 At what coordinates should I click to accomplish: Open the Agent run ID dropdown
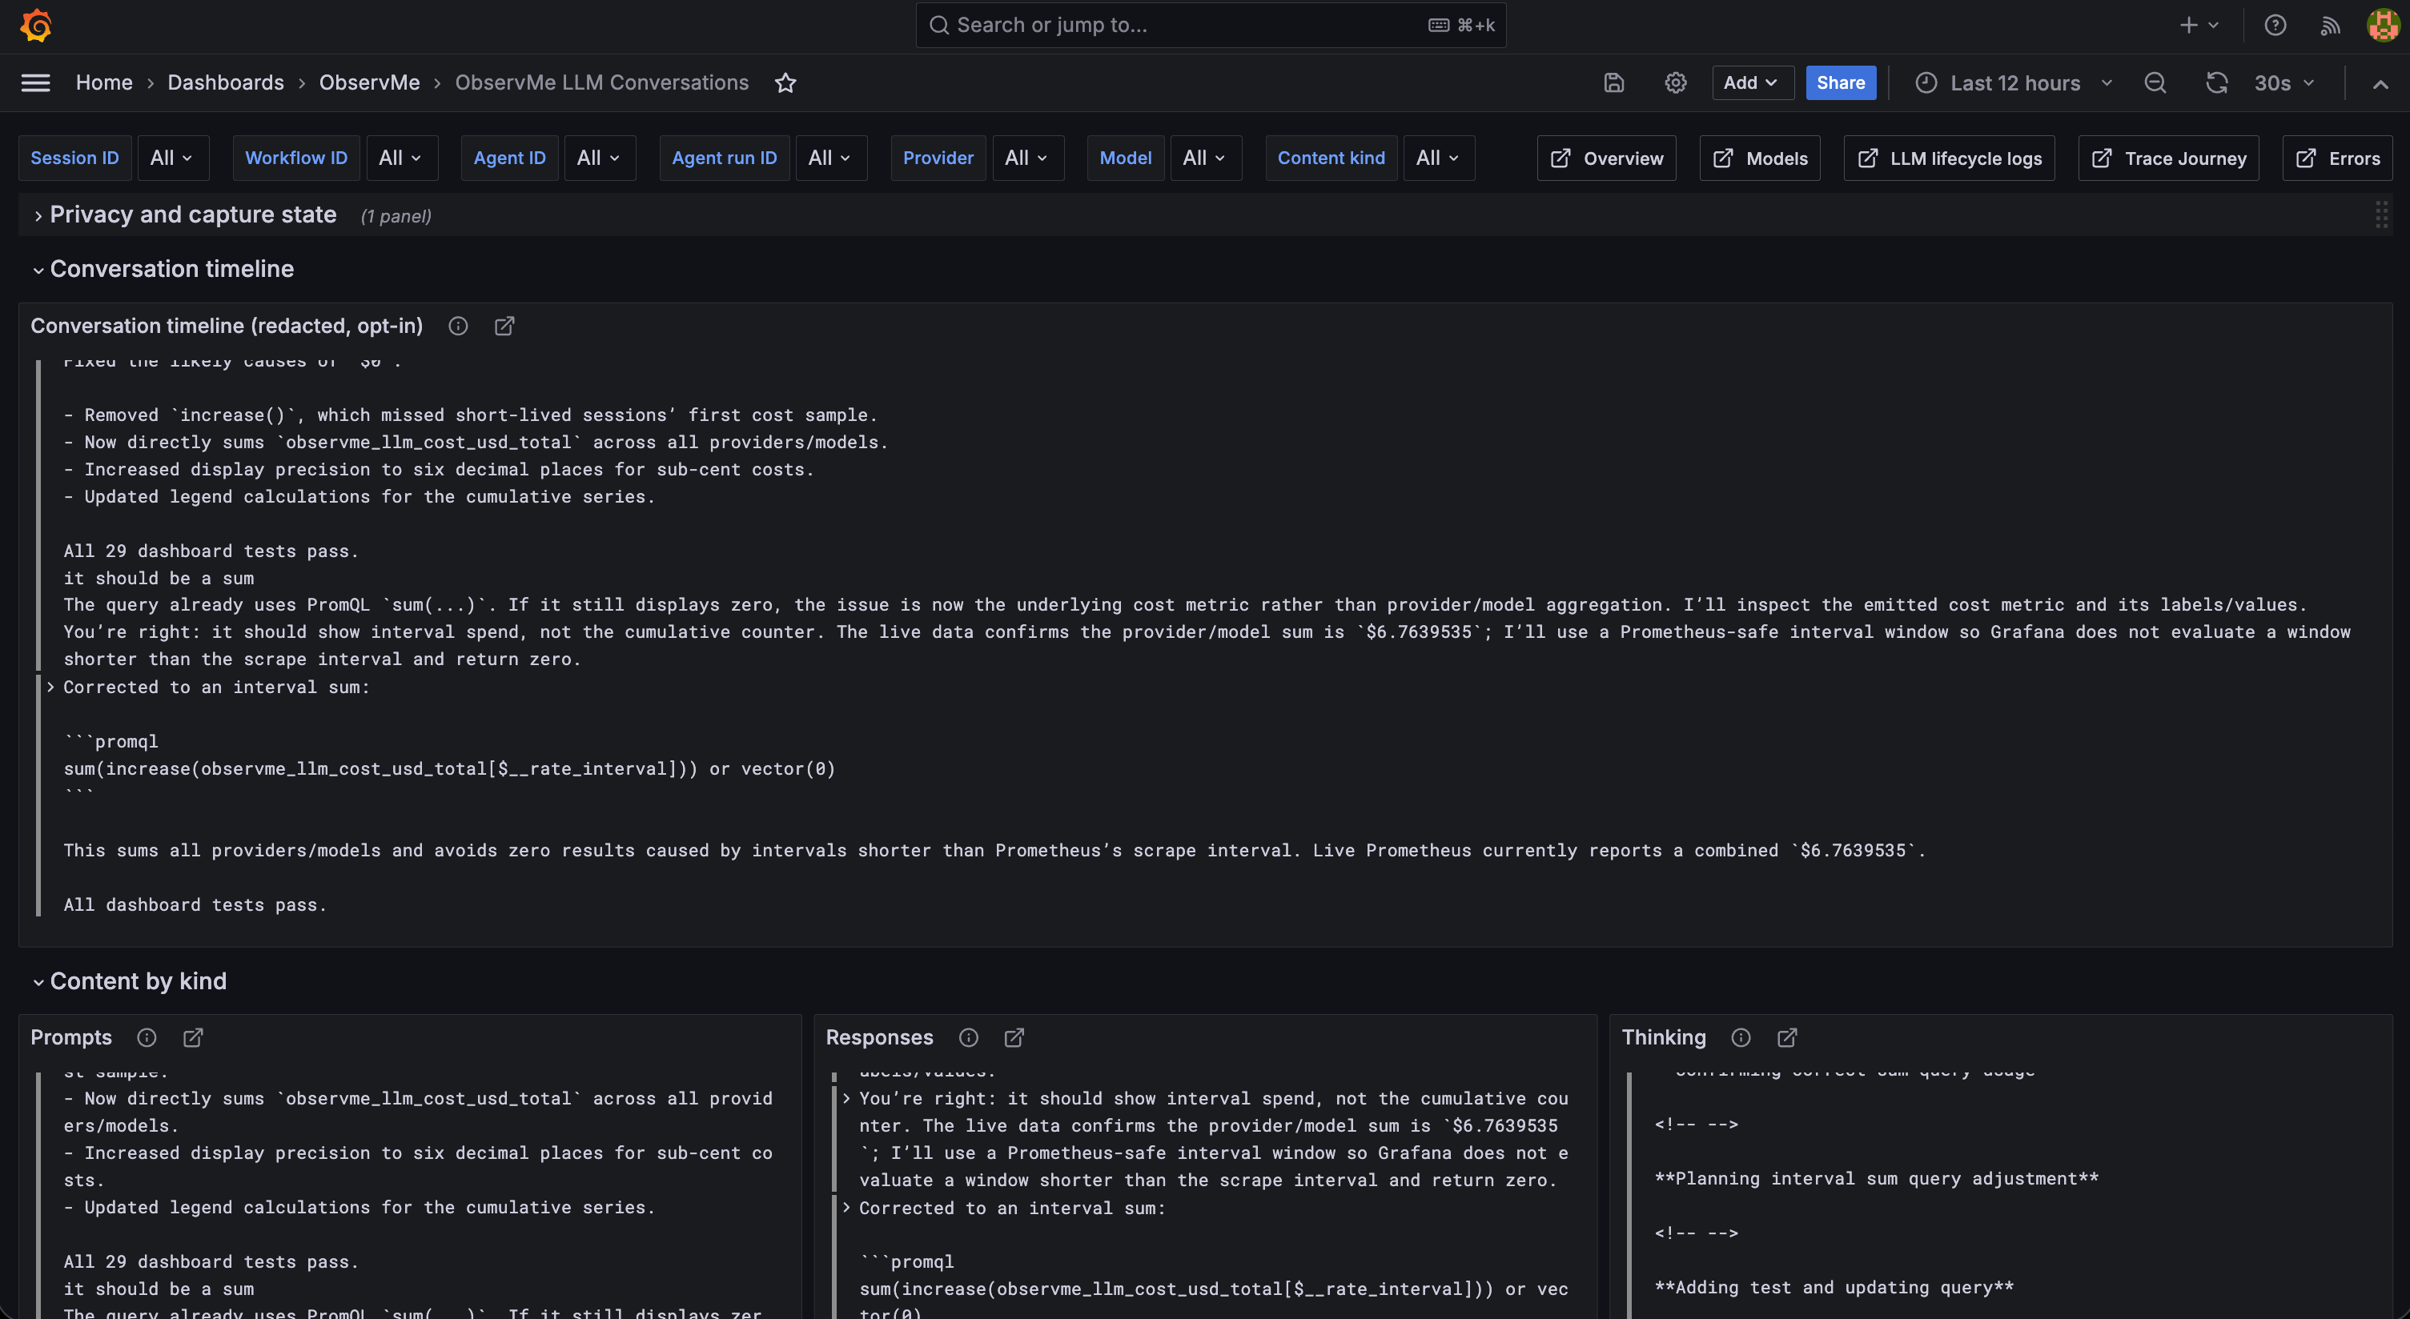click(831, 158)
